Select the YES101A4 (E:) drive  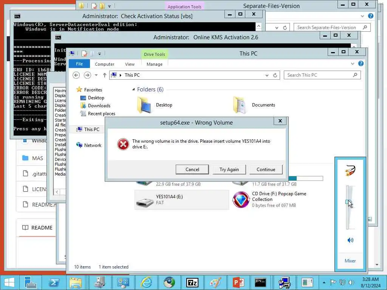182,200
